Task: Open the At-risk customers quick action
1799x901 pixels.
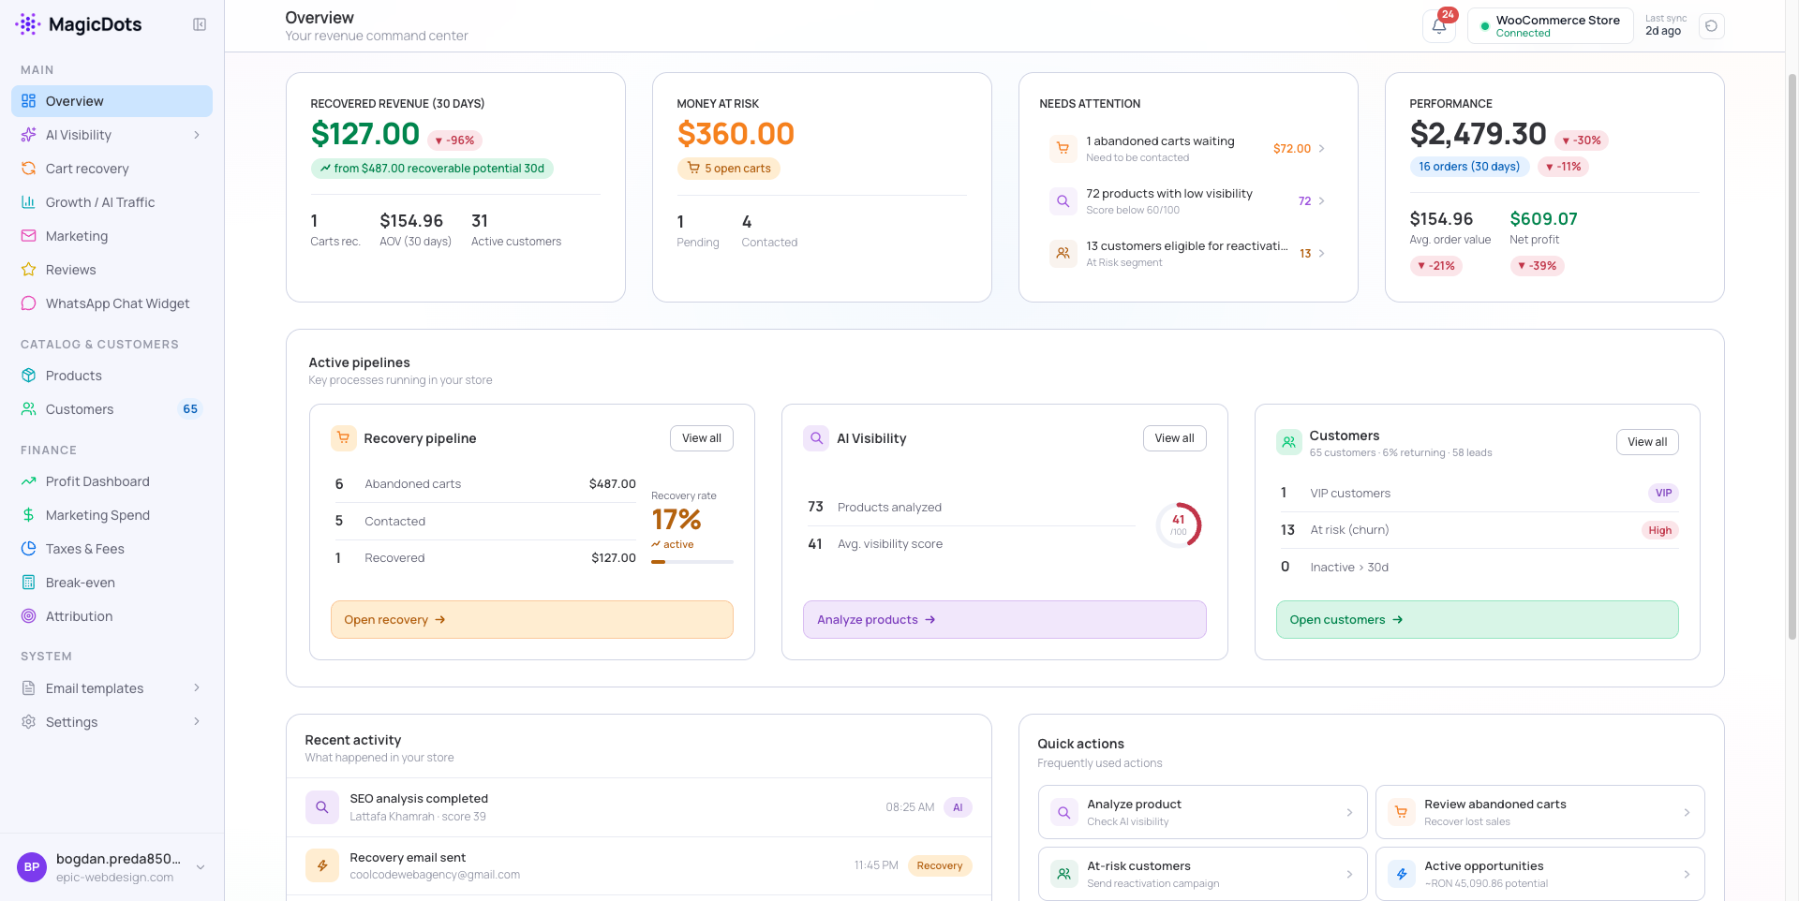Action: tap(1203, 874)
